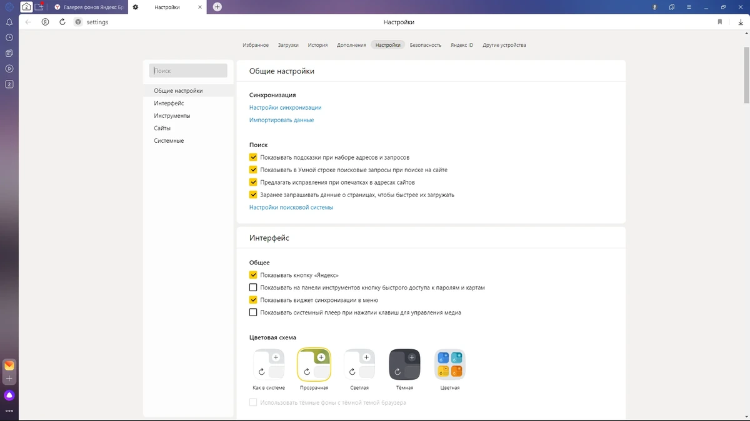Click the Yandex «Я» home button
Screen dimensions: 750x421
click(46, 22)
